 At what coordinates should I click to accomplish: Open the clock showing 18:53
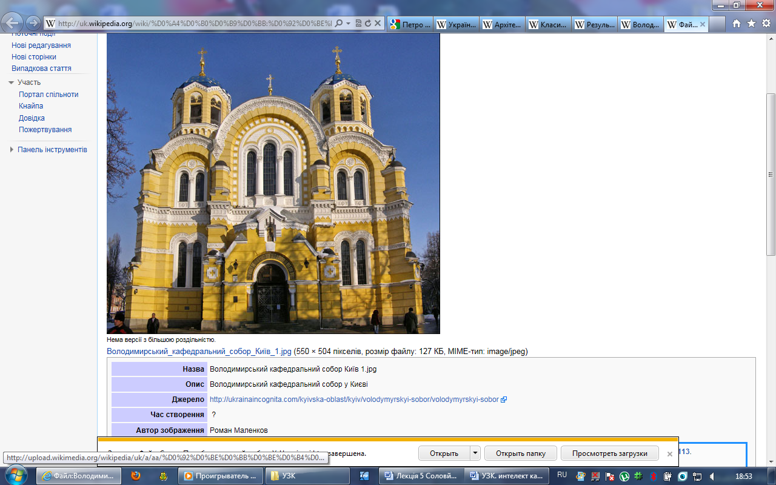pos(743,477)
